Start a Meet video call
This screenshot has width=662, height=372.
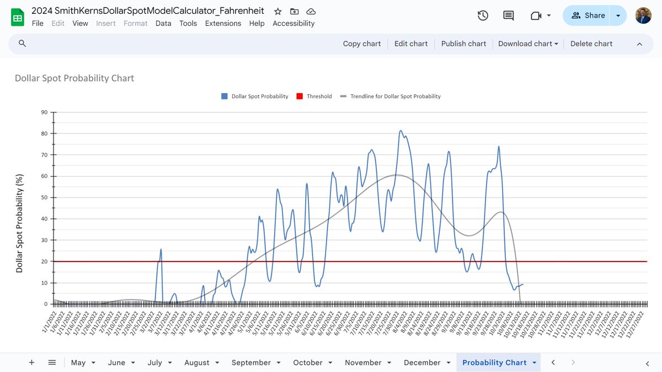click(x=536, y=16)
